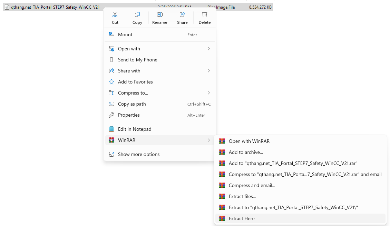The width and height of the screenshot is (390, 226).
Task: Choose Edit in Notepad
Action: point(135,129)
